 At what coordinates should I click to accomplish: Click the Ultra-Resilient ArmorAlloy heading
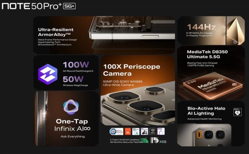[56, 32]
